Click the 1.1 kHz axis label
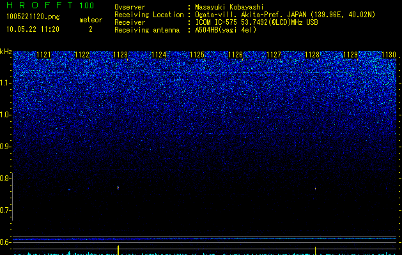 (x=5, y=83)
